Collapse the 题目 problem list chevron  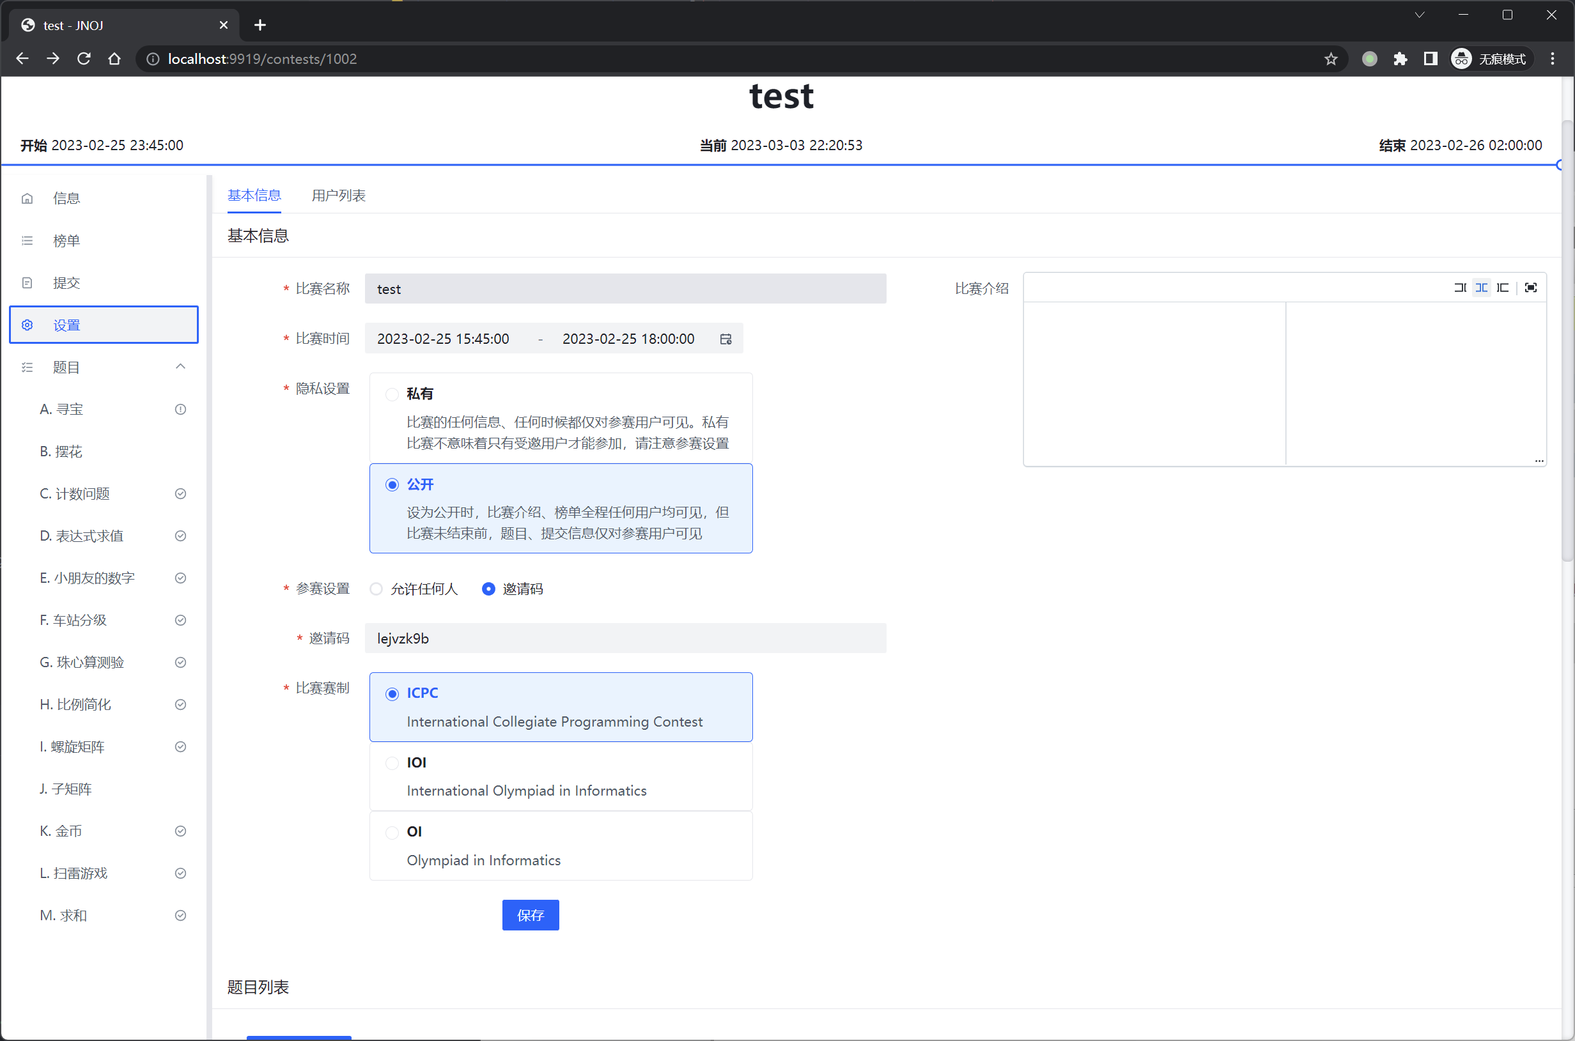[x=180, y=366]
